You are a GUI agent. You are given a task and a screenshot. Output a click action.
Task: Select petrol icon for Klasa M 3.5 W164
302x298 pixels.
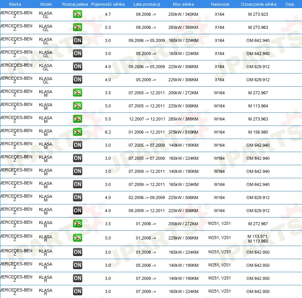77,93
